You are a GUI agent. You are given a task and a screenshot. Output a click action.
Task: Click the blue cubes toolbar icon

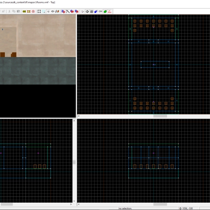[x=96, y=11]
